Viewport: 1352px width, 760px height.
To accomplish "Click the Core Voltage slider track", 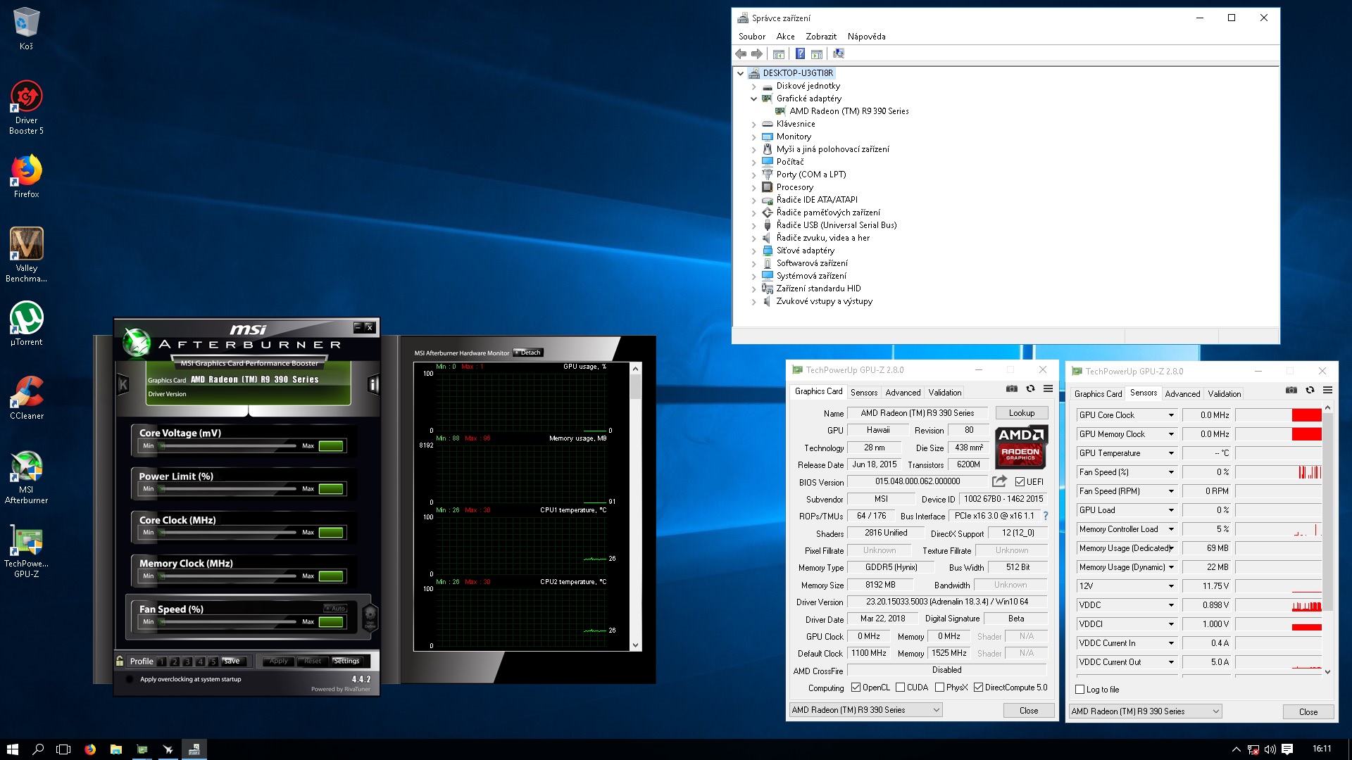I will click(228, 445).
